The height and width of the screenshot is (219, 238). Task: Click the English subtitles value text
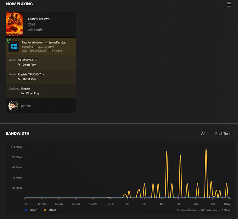pyautogui.click(x=26, y=89)
